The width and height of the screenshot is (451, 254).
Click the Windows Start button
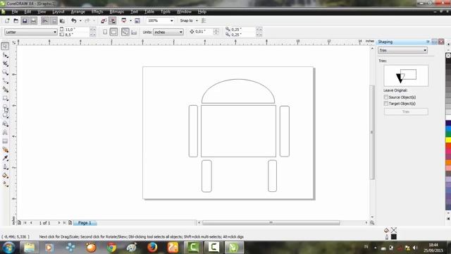click(8, 248)
